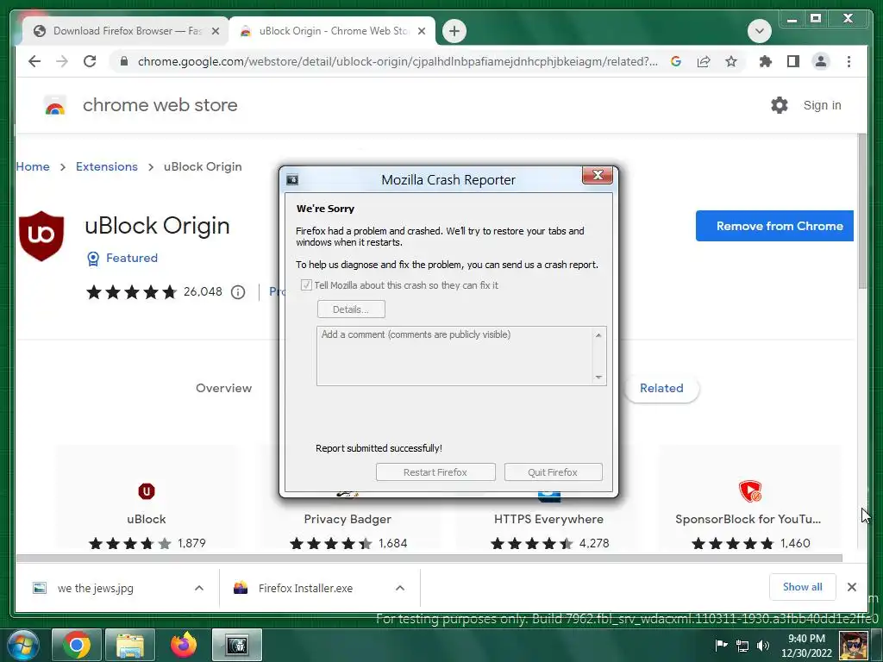Dismiss the downloads bar with X
The width and height of the screenshot is (883, 662).
(851, 587)
